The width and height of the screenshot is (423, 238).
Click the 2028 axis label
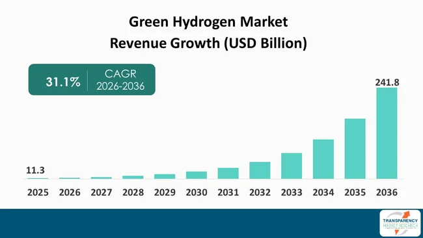point(133,192)
